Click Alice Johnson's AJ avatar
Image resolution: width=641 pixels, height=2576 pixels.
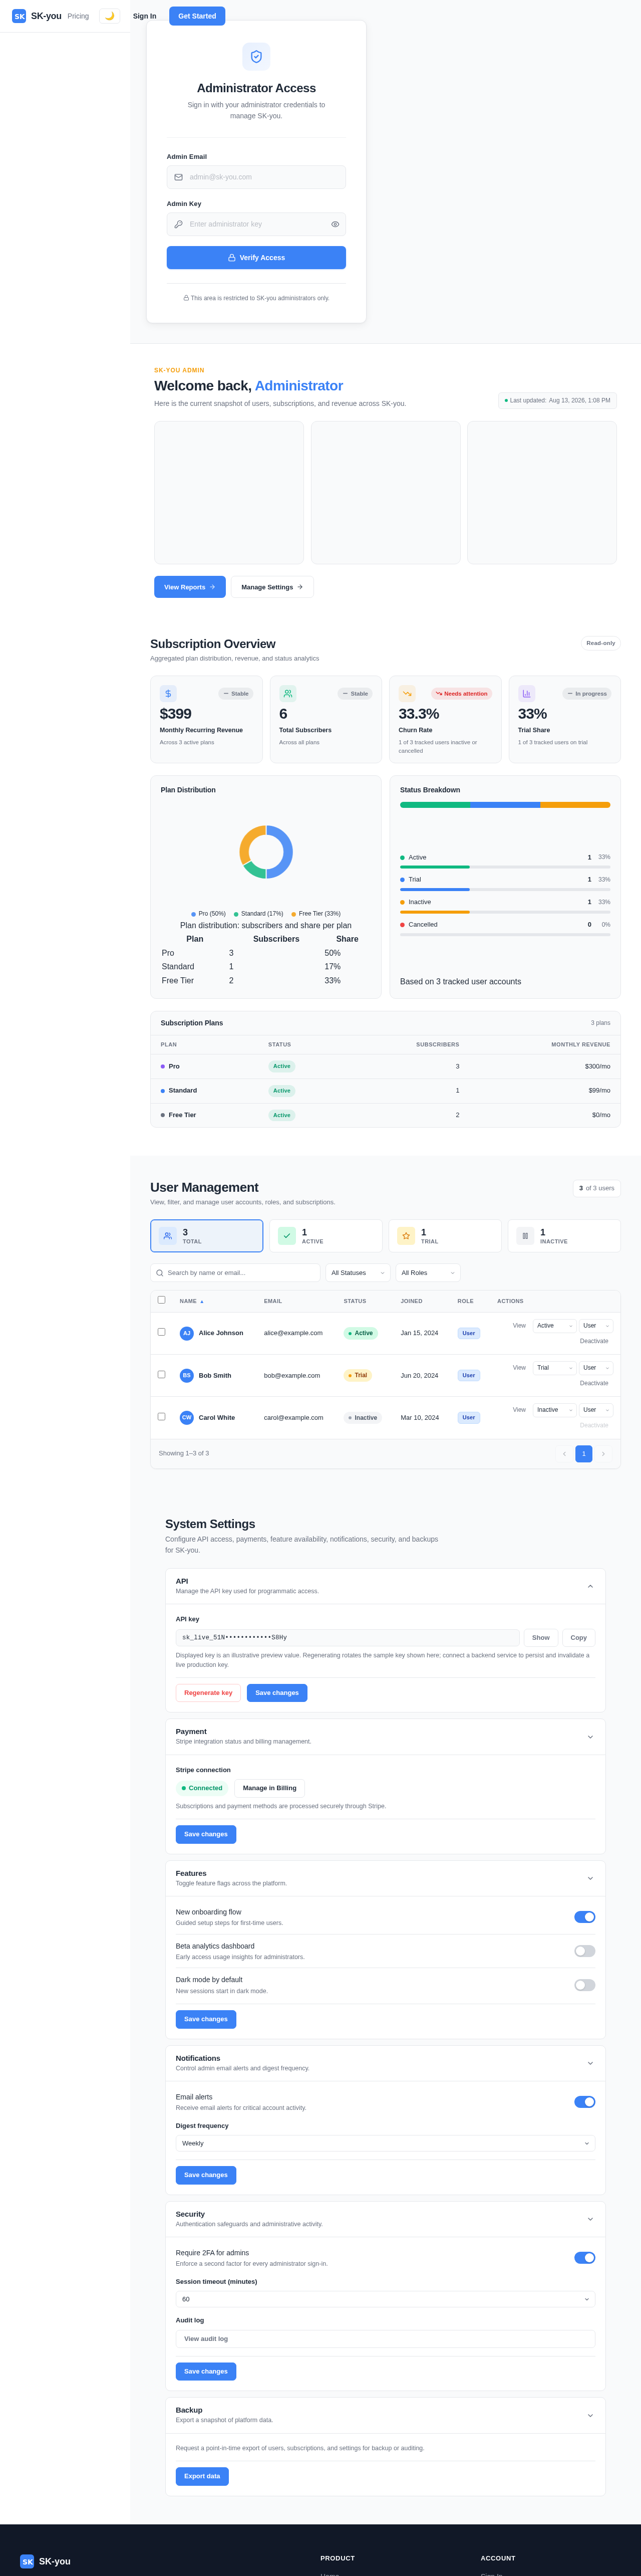(x=186, y=1333)
